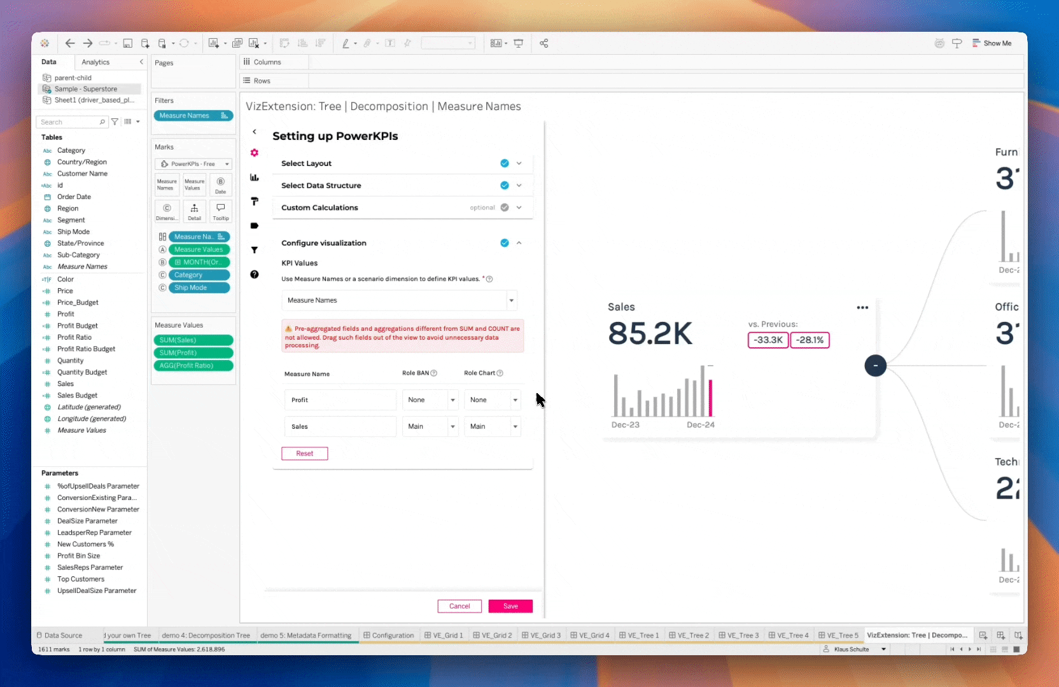Click the Save button
This screenshot has width=1059, height=687.
[510, 606]
